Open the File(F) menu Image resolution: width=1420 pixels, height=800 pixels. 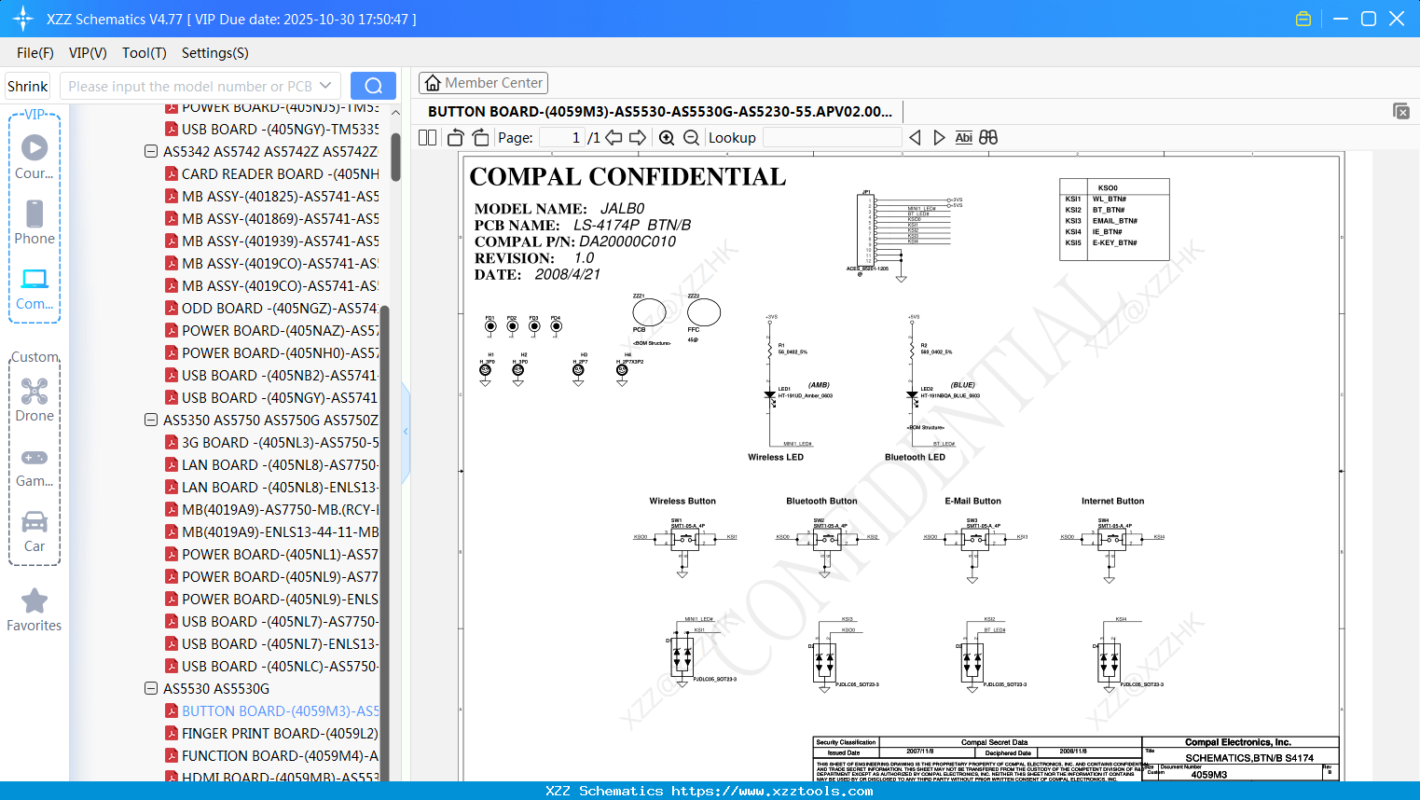(35, 53)
